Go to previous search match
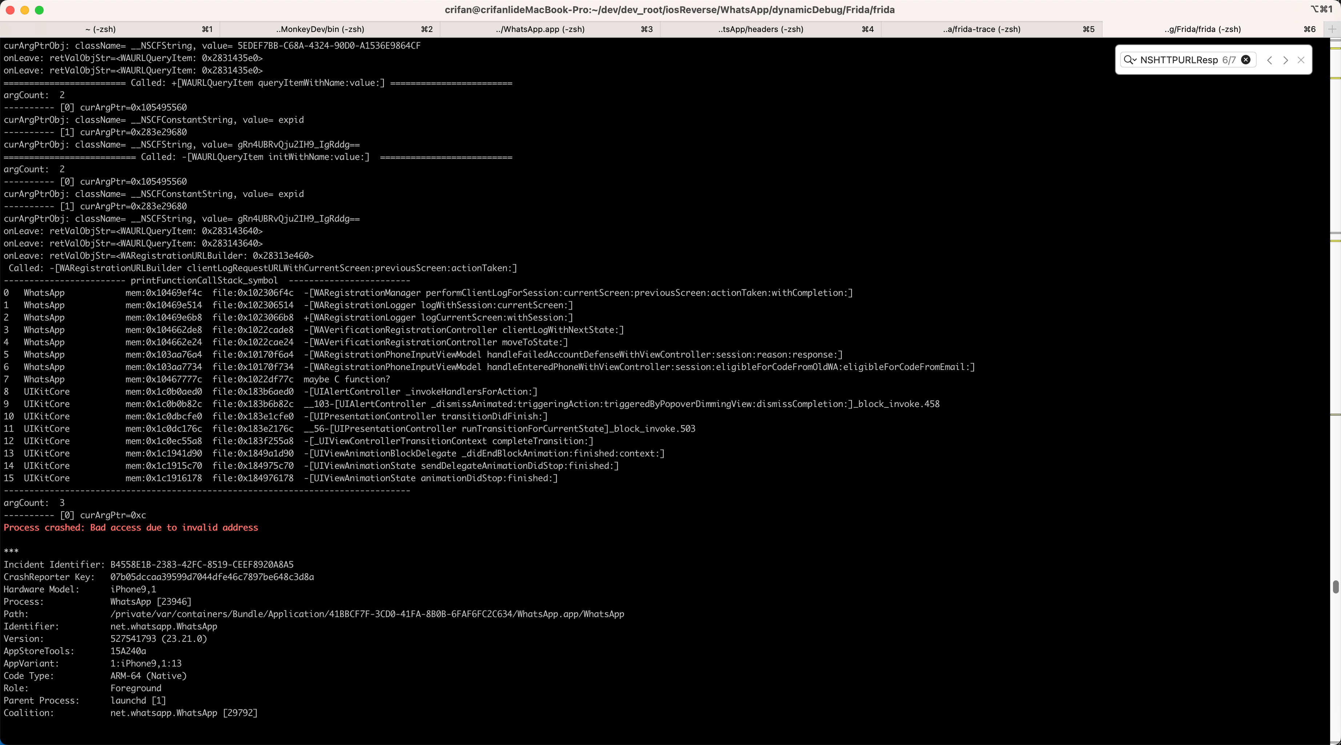Image resolution: width=1341 pixels, height=745 pixels. click(x=1270, y=60)
